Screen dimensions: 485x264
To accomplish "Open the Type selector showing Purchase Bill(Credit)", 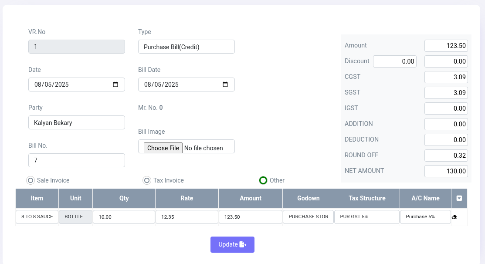I will click(x=187, y=47).
